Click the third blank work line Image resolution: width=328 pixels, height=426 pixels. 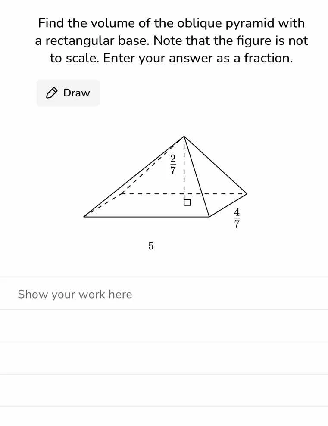(164, 390)
